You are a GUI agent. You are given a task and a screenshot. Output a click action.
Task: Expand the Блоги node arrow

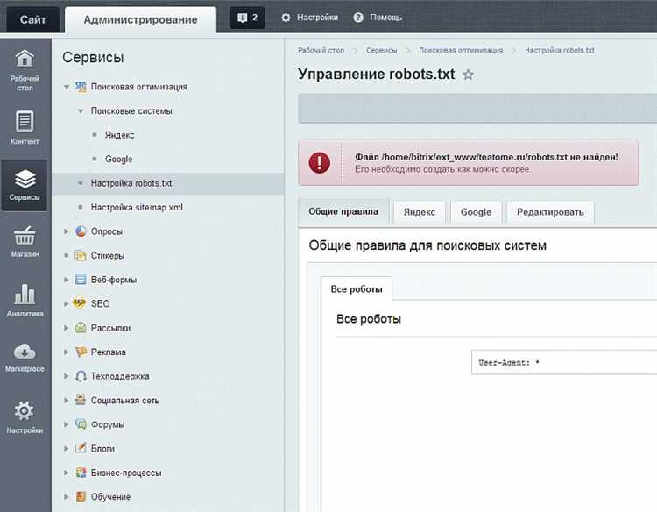pos(67,448)
